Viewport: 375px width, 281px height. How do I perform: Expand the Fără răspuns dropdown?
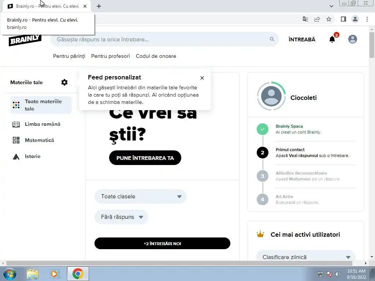121,217
